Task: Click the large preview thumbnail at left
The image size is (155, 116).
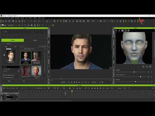Action: coord(11,56)
